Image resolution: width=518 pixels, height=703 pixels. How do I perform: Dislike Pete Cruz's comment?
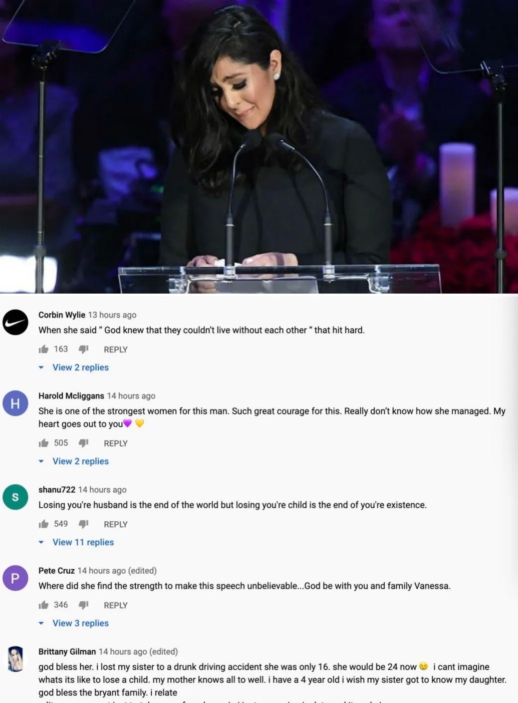pos(83,605)
